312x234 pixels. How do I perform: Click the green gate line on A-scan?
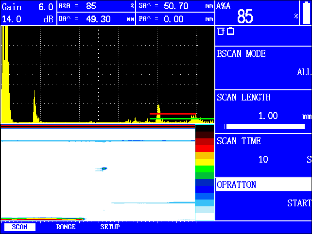point(180,118)
